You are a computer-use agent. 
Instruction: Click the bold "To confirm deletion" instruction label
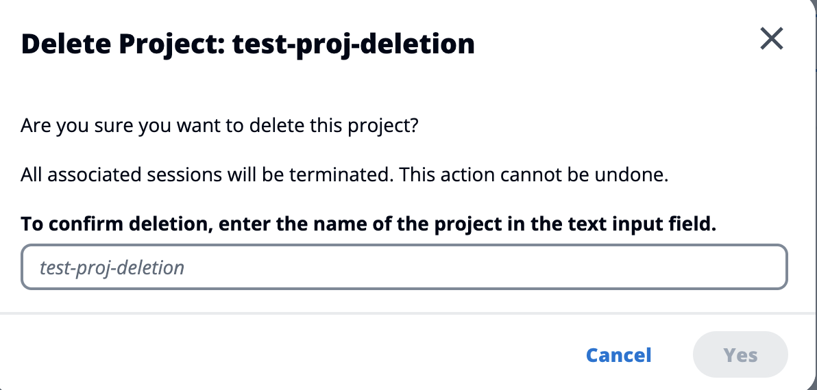pos(368,224)
